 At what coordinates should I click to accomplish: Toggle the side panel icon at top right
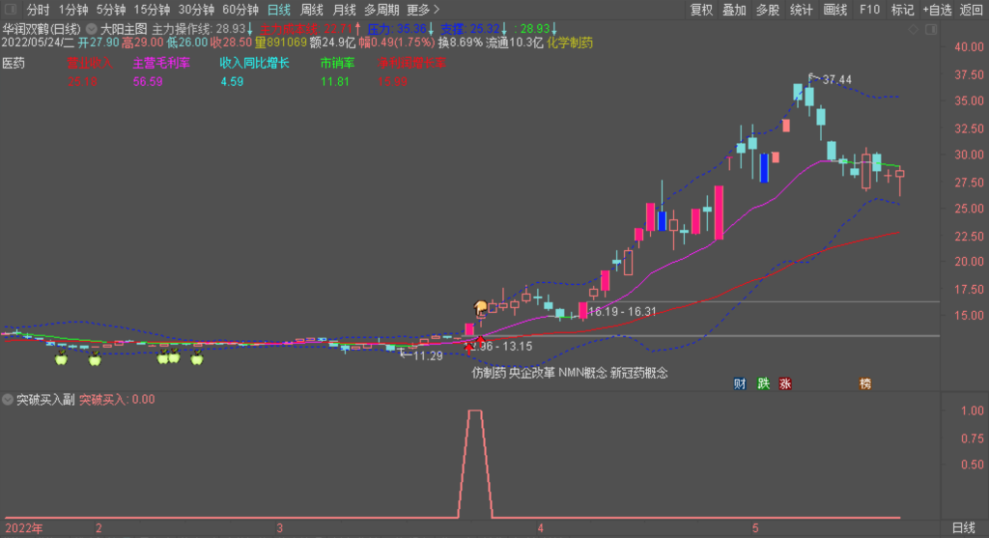[x=931, y=29]
